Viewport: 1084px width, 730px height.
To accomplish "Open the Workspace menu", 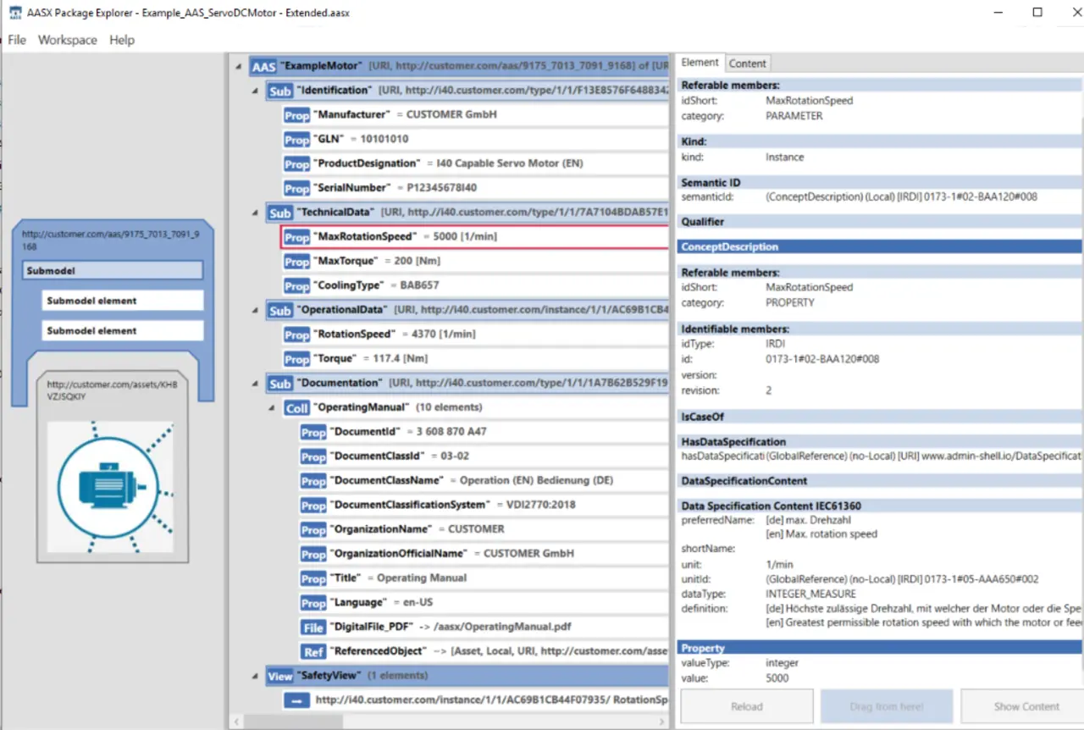I will [68, 40].
